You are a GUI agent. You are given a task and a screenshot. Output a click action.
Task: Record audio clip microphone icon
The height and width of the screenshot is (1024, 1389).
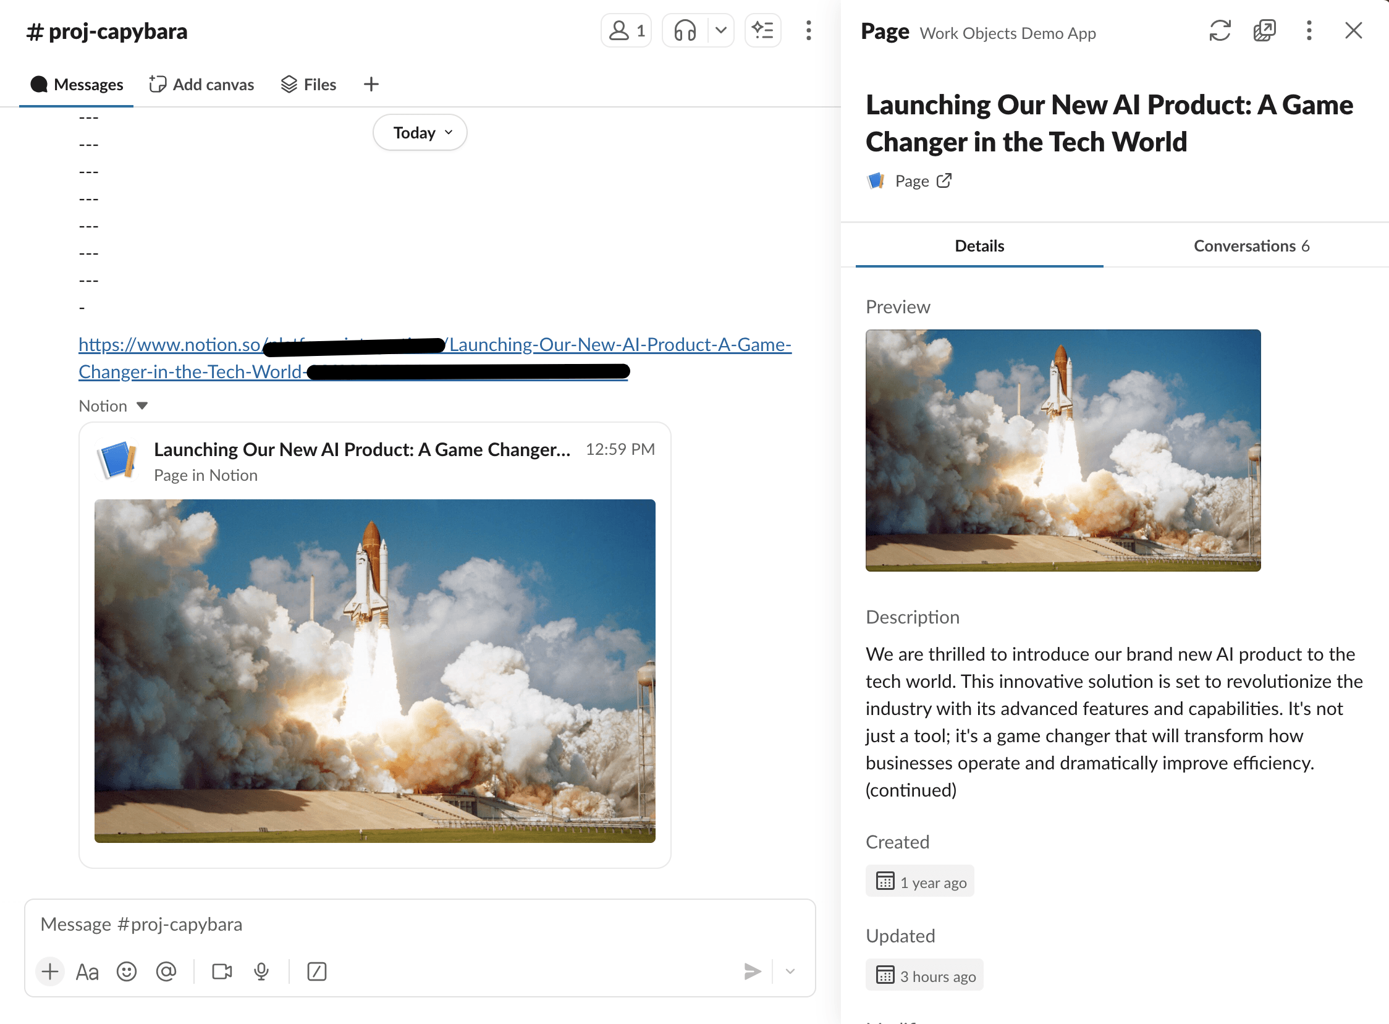pyautogui.click(x=261, y=971)
